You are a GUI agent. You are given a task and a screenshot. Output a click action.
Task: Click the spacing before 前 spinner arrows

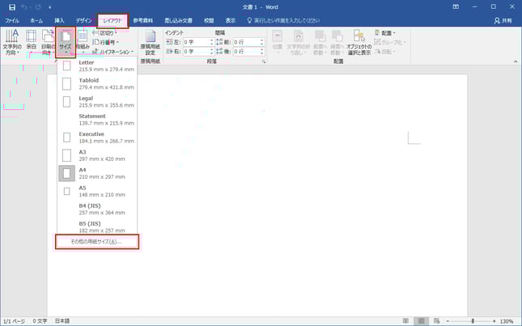[262, 42]
